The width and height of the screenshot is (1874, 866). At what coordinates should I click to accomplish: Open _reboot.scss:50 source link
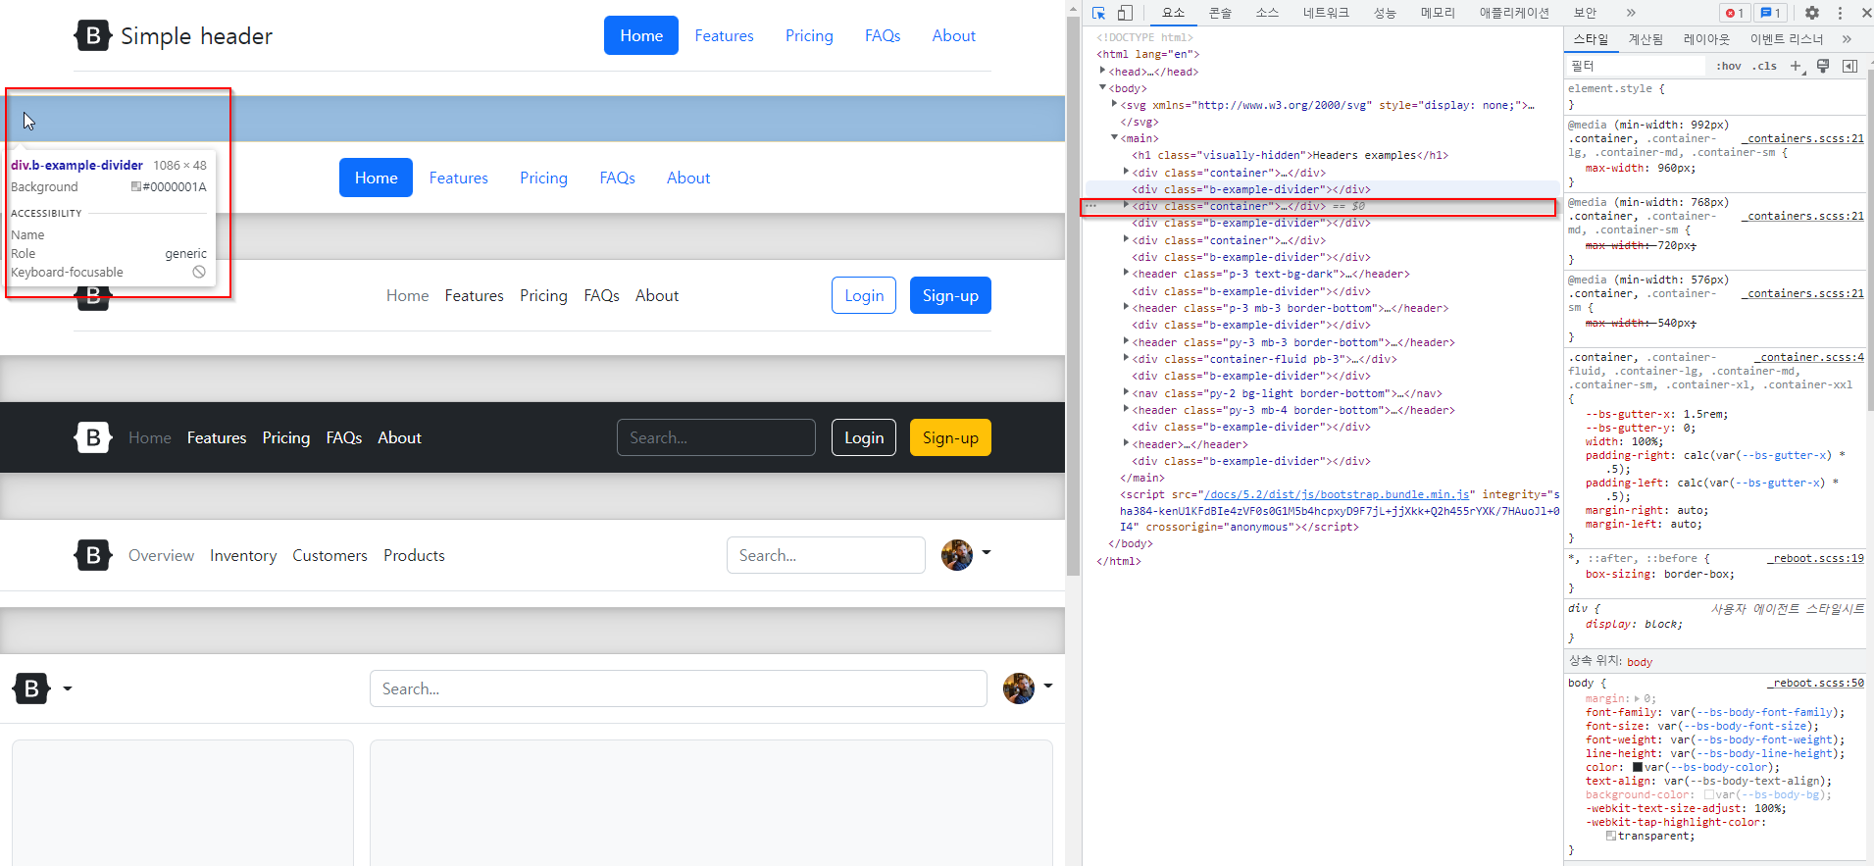pos(1816,683)
